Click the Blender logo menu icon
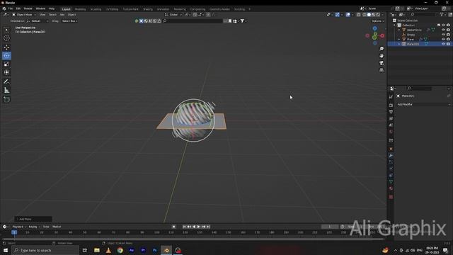The image size is (453, 255). pyautogui.click(x=4, y=8)
